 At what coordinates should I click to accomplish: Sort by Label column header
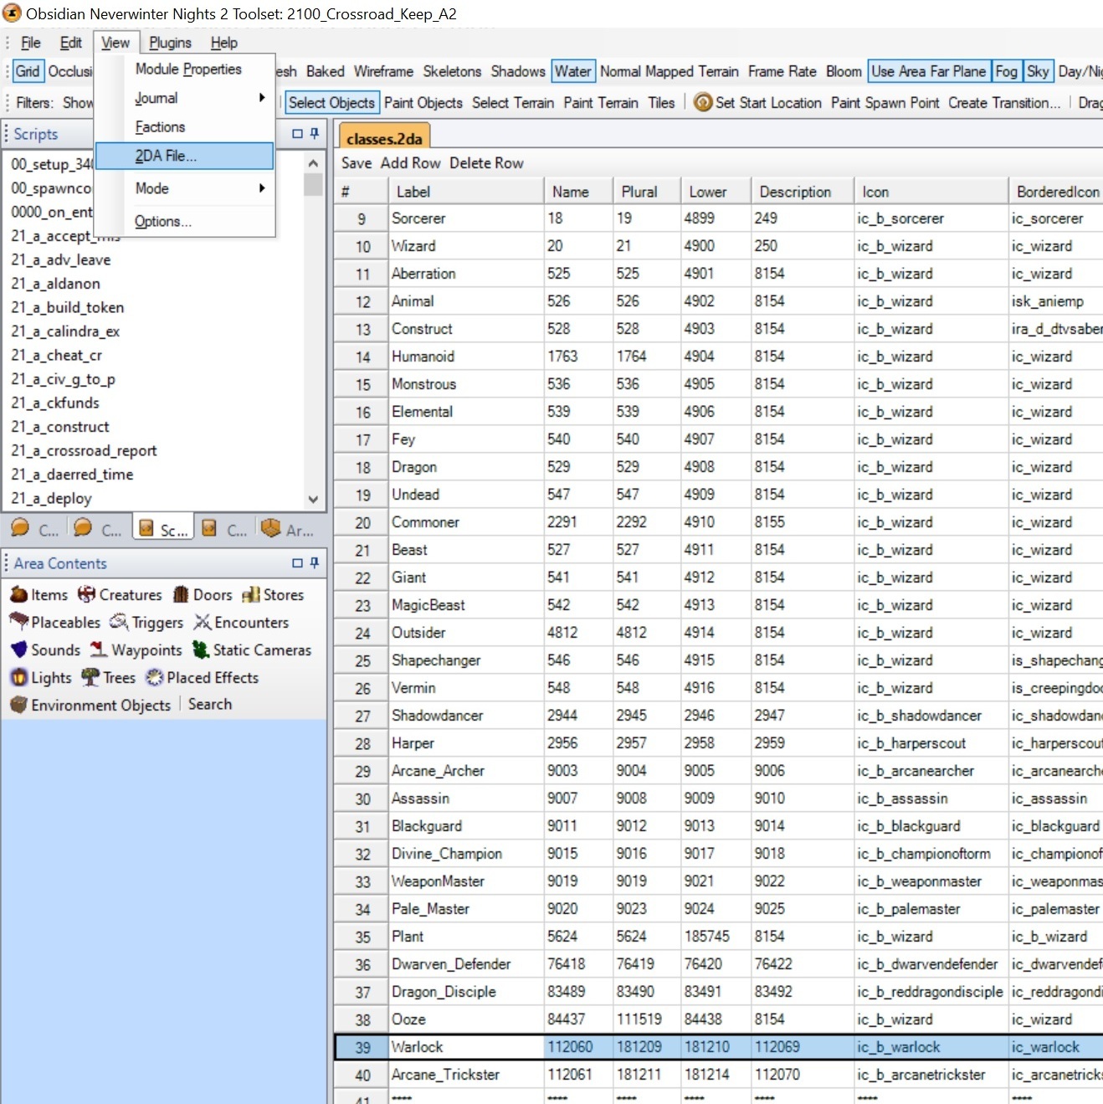point(465,192)
